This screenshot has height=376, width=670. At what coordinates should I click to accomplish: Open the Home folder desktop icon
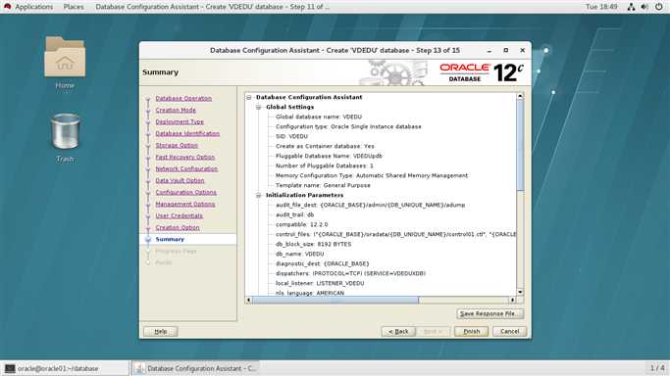point(65,62)
